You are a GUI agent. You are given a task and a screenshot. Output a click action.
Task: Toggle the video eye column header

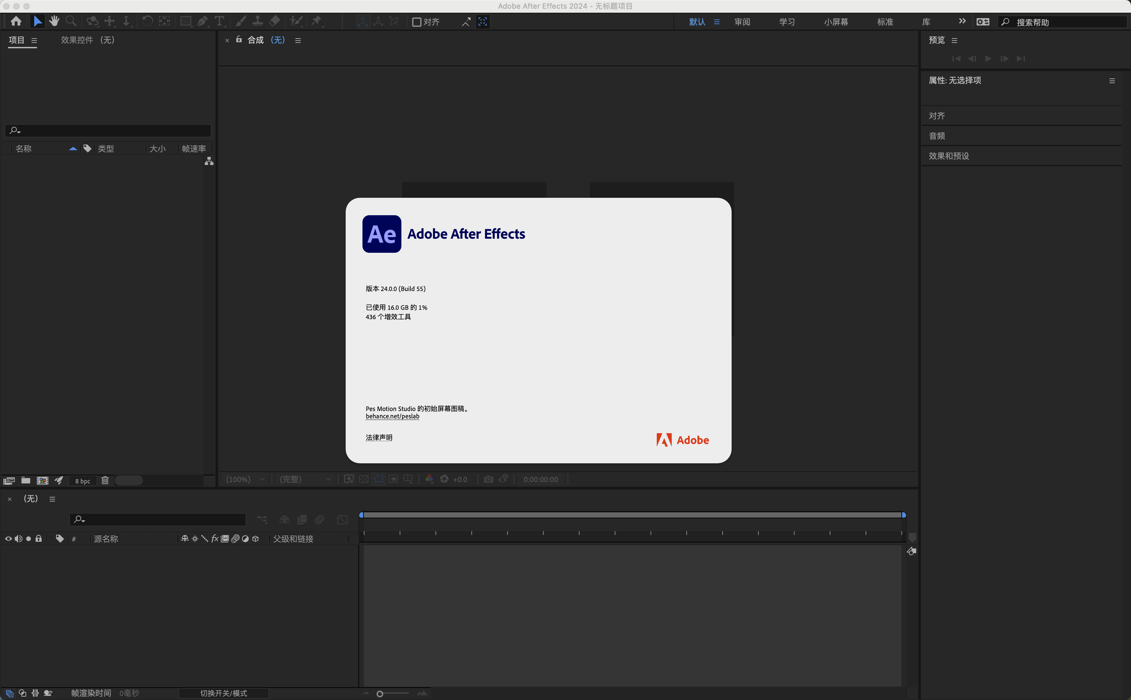pos(8,538)
